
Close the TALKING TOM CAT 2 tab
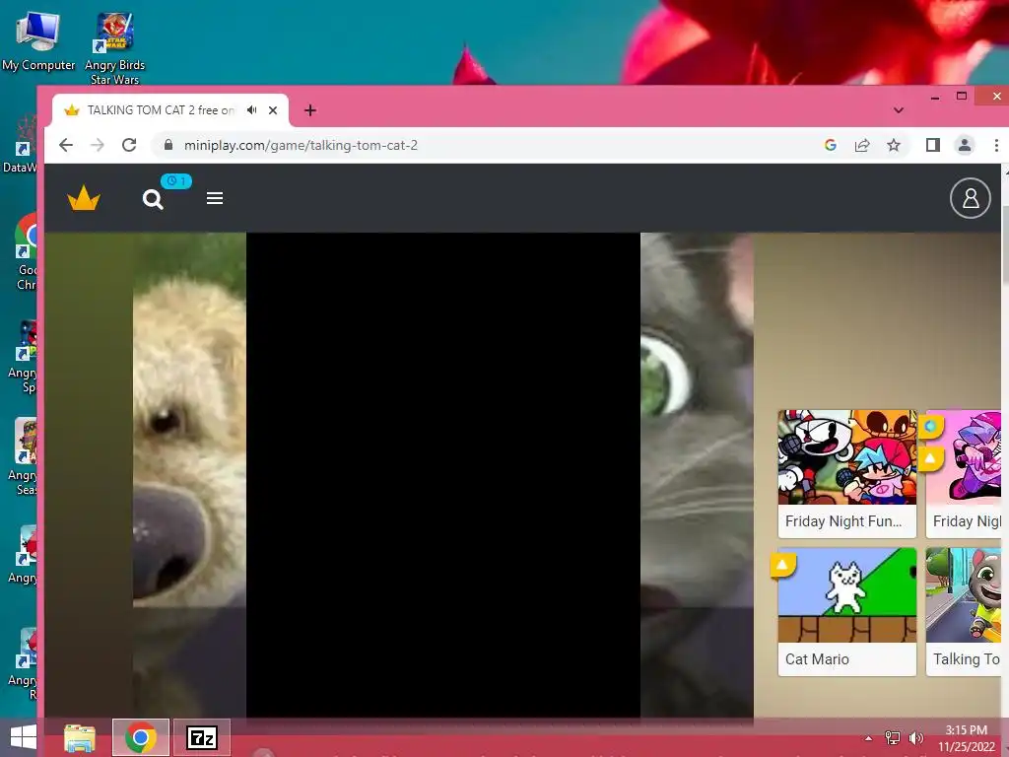click(x=273, y=110)
